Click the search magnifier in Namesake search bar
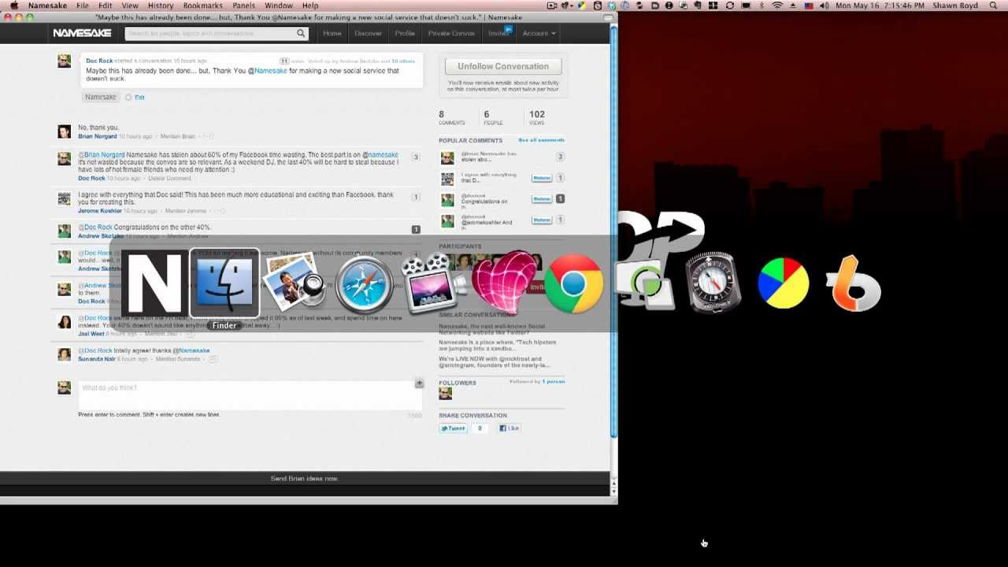 (x=301, y=34)
